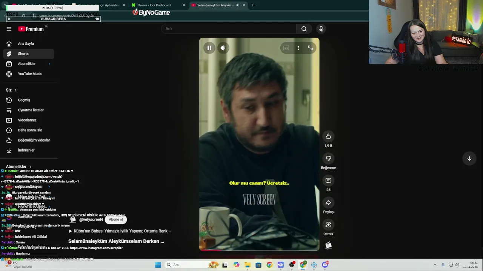This screenshot has width=483, height=271.
Task: Open a new browser tab
Action: (x=253, y=5)
